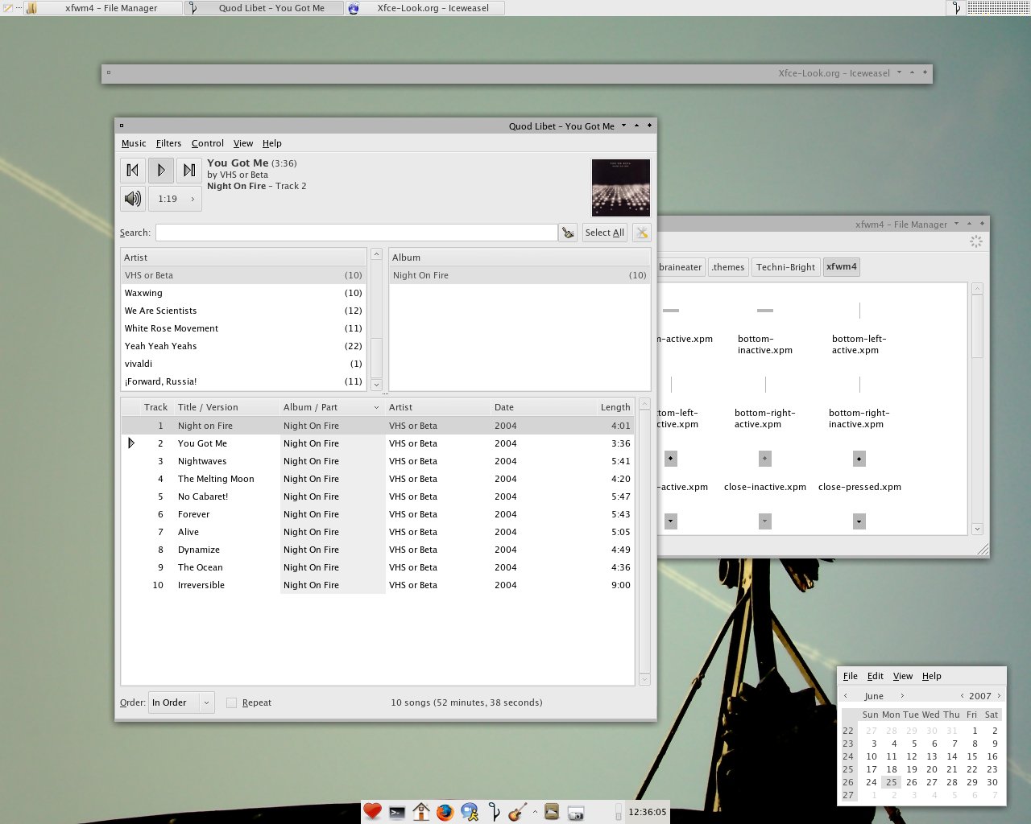Open the In Order playback order dropdown
Image resolution: width=1031 pixels, height=824 pixels.
click(x=182, y=702)
